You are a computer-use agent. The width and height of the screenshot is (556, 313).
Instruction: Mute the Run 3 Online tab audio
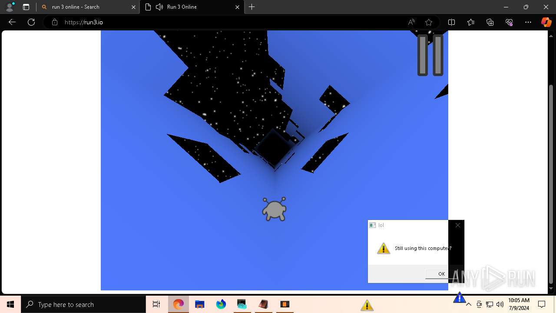159,7
